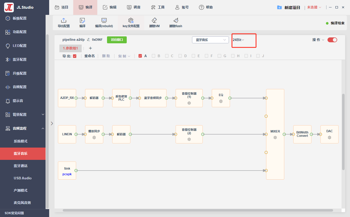Open the 工具 menu
Image resolution: width=350 pixels, height=217 pixels.
point(158,7)
